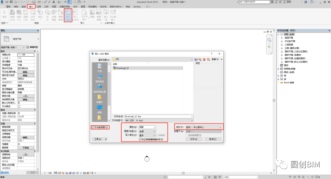Image resolution: width=331 pixels, height=179 pixels.
Task: Open the Views (查看) dropdown in dialog
Action: click(217, 60)
